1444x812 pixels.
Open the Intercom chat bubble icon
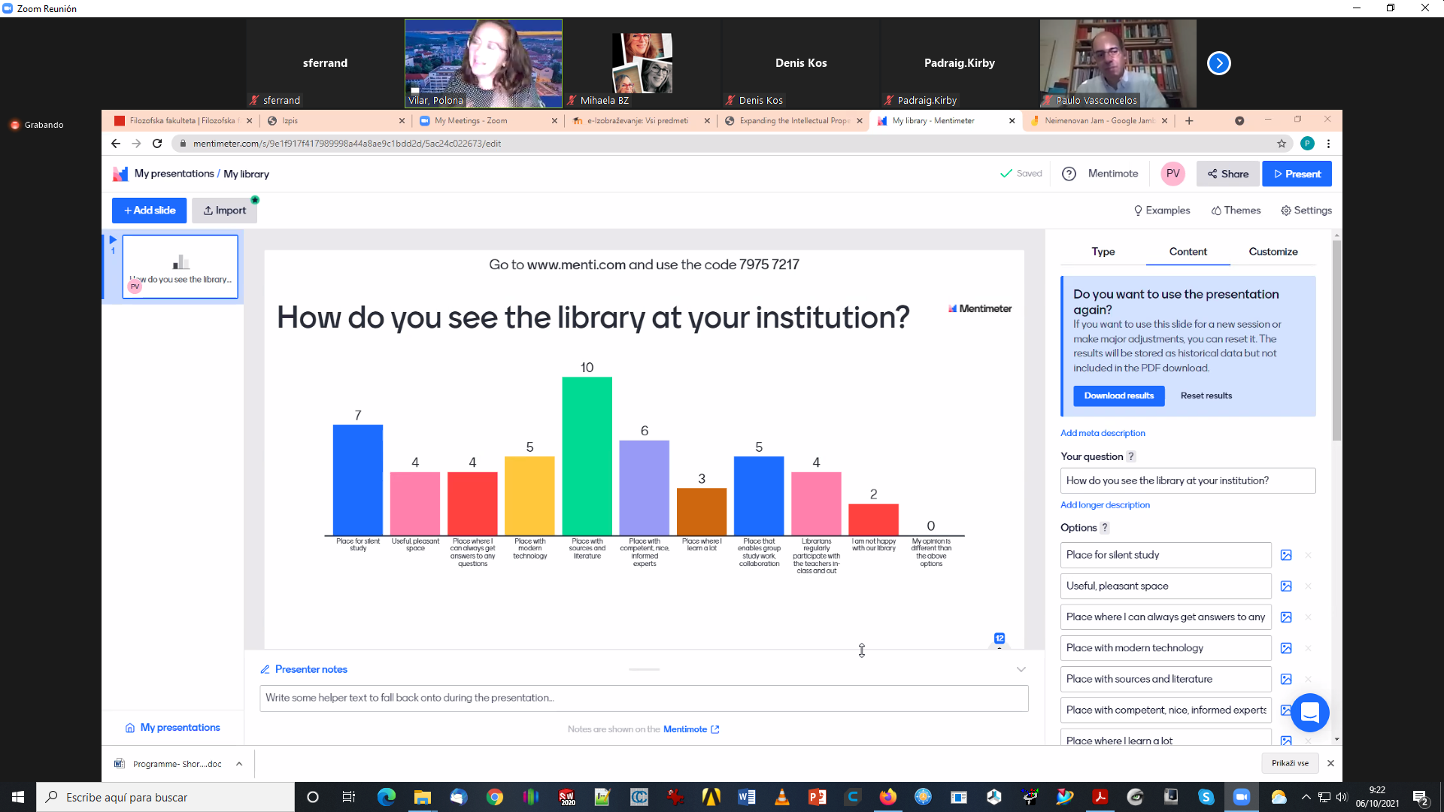[x=1309, y=712]
